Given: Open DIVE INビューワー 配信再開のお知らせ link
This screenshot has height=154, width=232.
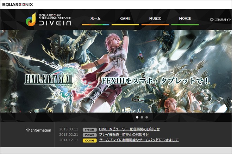Looking at the screenshot, I should click(129, 129).
